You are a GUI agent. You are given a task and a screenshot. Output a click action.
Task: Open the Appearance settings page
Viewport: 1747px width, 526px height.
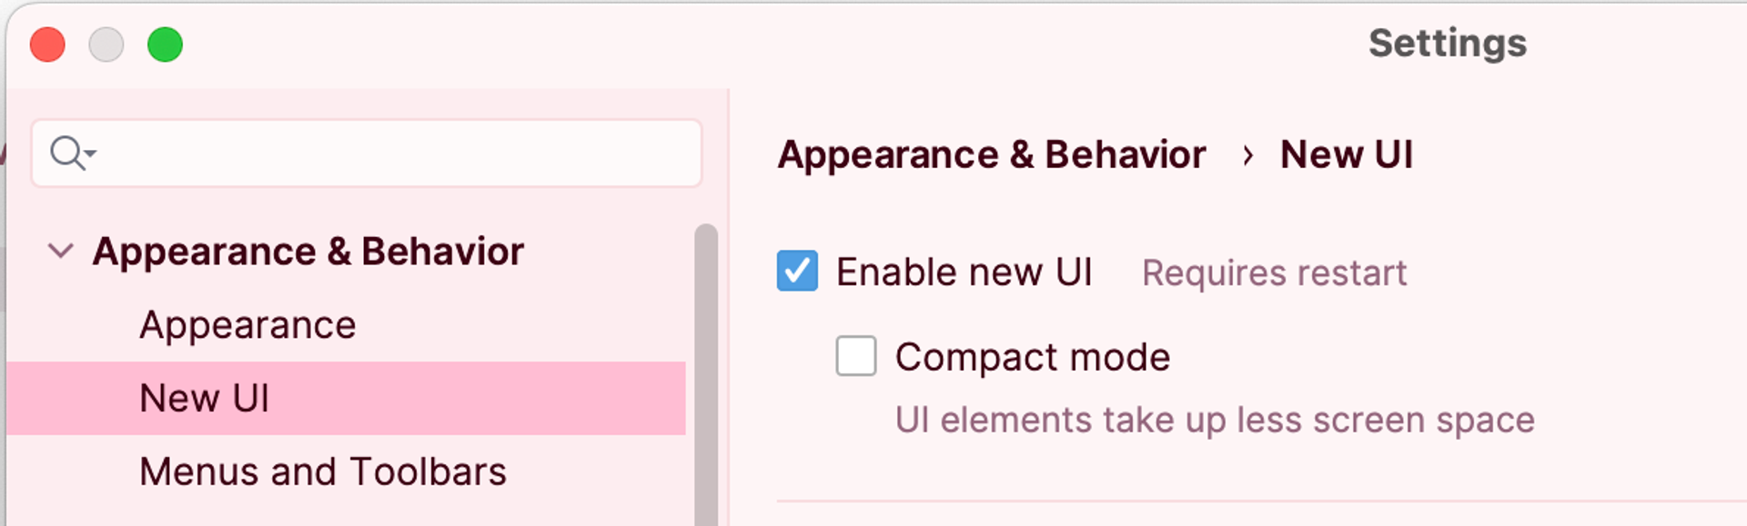247,325
